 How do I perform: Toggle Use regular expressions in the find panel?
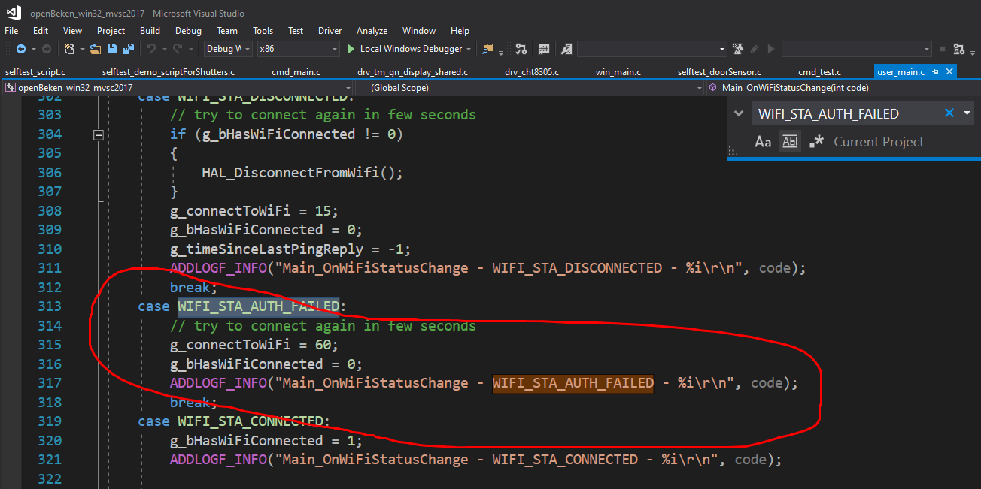pos(817,142)
